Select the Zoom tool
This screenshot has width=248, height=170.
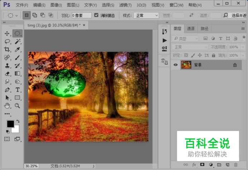pos(18,106)
